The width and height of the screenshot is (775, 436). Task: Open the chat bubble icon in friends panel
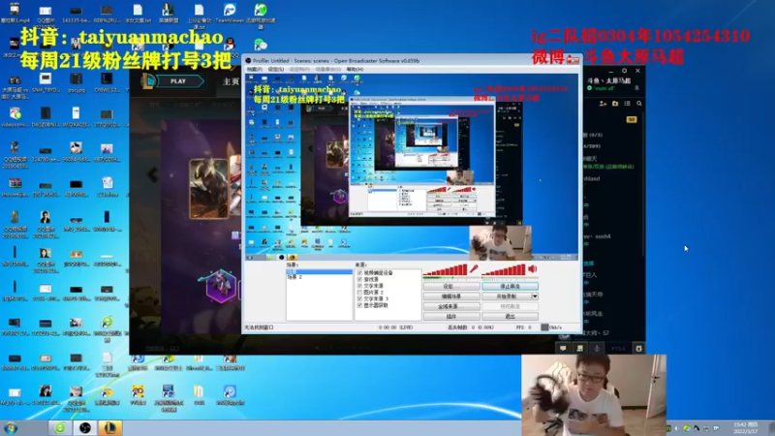[x=563, y=349]
